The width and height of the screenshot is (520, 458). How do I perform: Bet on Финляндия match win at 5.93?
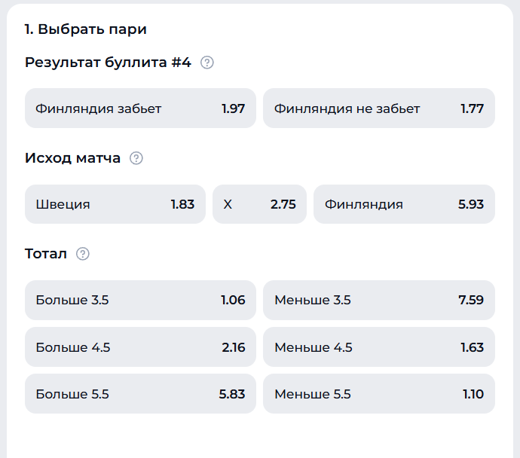pyautogui.click(x=404, y=204)
